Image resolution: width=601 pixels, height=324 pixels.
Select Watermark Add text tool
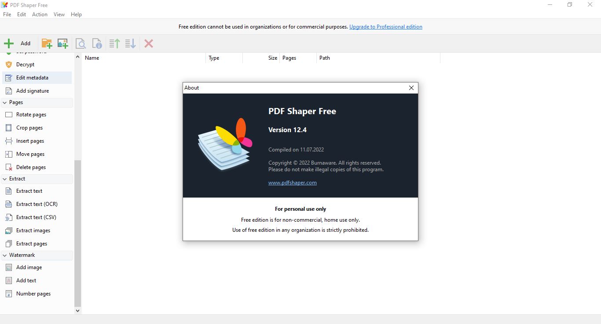[37, 281]
